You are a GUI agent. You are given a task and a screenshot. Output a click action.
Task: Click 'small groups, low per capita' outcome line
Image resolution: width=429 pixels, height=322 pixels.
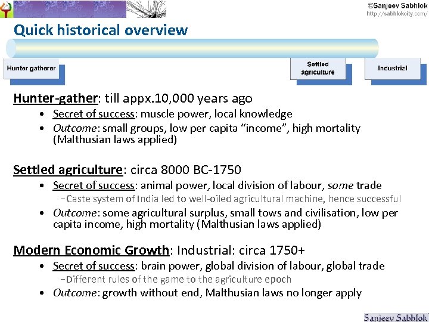click(207, 128)
